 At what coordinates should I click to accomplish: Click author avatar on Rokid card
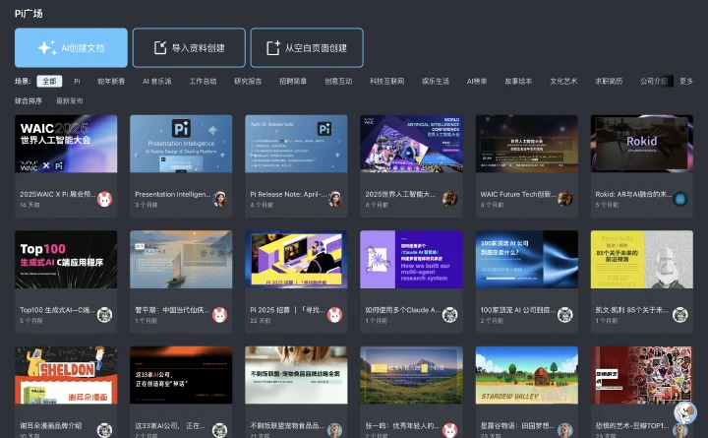(680, 199)
